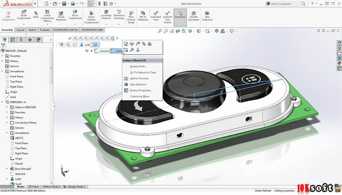Open the FeatureManager design tree tab
342x195 pixels.
coord(4,40)
